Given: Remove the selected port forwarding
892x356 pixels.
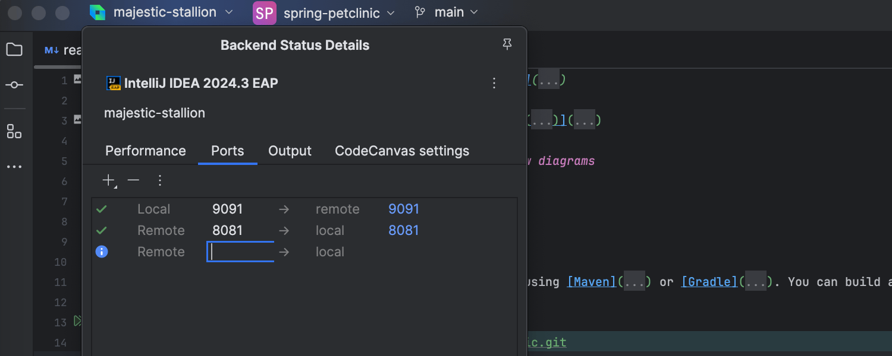Looking at the screenshot, I should coord(134,180).
